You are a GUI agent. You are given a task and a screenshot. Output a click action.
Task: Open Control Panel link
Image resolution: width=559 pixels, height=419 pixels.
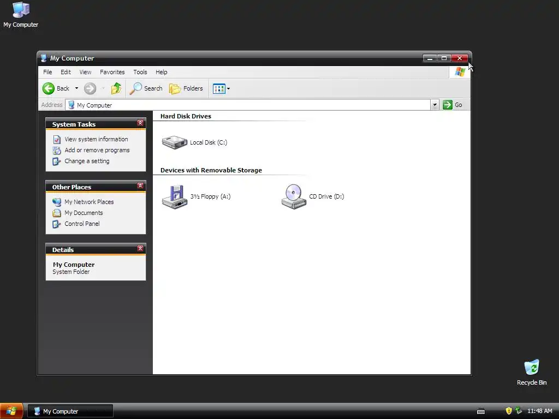pos(82,224)
